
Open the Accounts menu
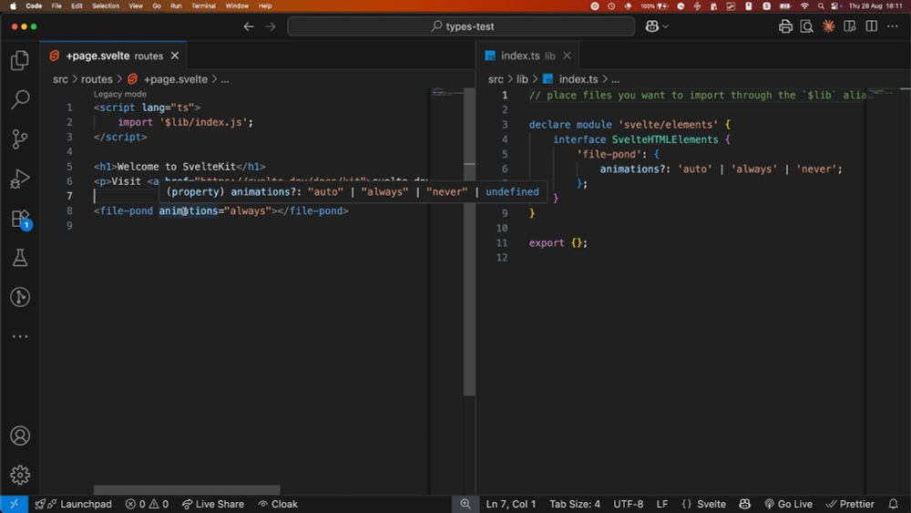pos(20,436)
